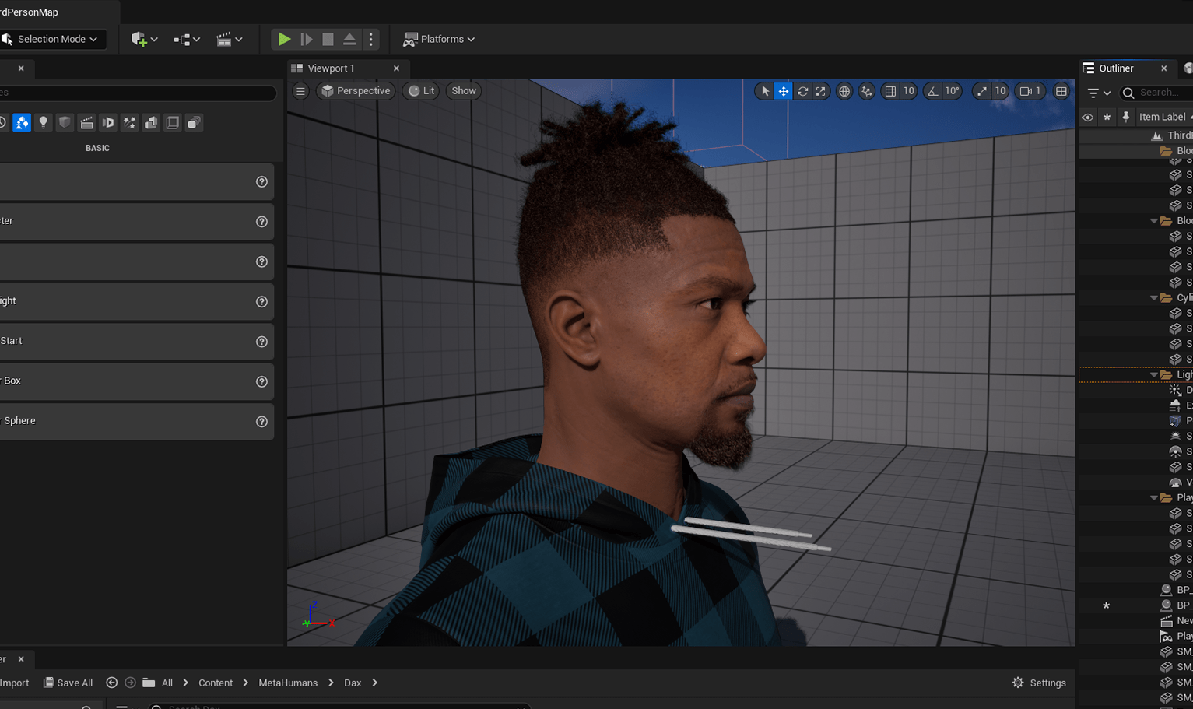Select Media category in Place Actors
The image size is (1193, 709).
(x=108, y=122)
